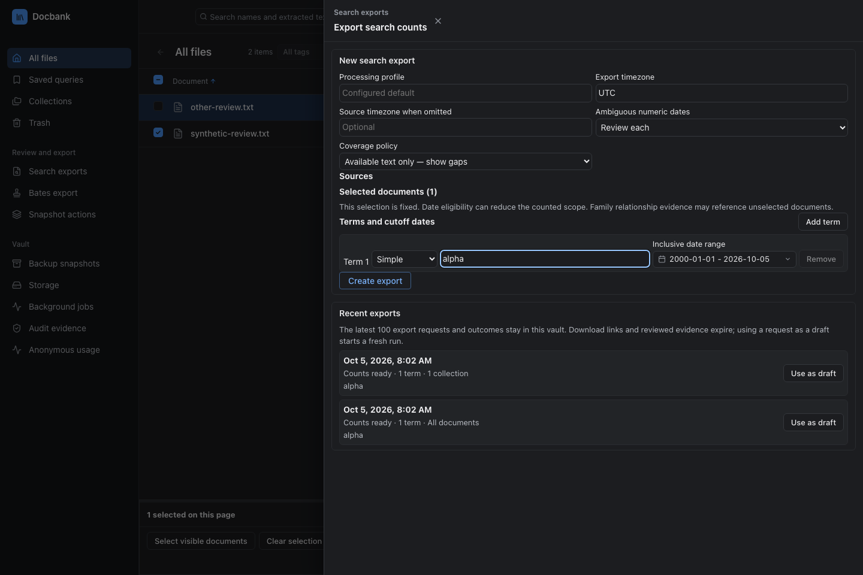Click Select visible documents button
The height and width of the screenshot is (575, 863).
click(201, 541)
